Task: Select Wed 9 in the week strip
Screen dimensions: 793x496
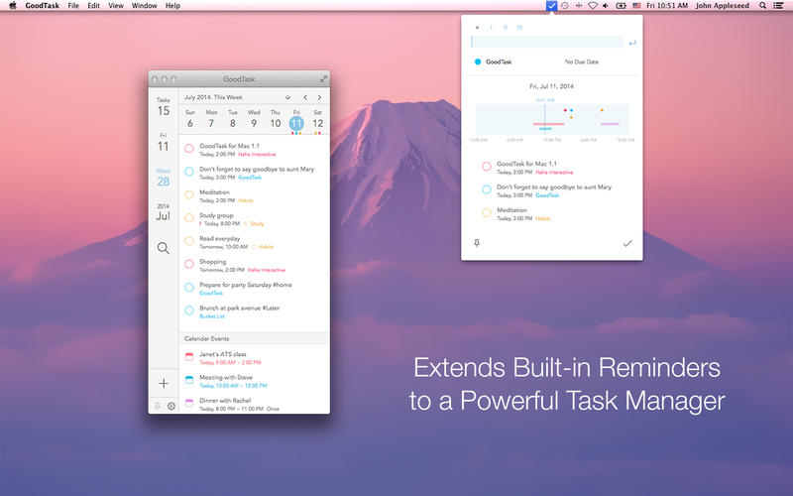Action: 254,119
